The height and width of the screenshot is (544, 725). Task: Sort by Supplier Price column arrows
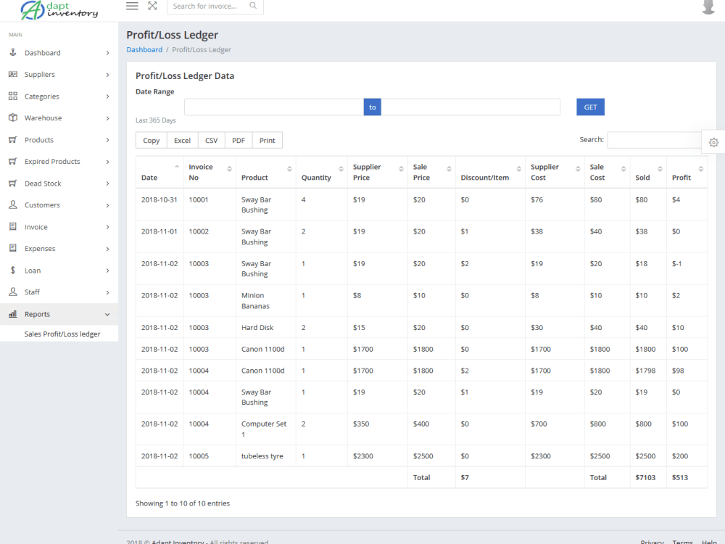tap(401, 169)
